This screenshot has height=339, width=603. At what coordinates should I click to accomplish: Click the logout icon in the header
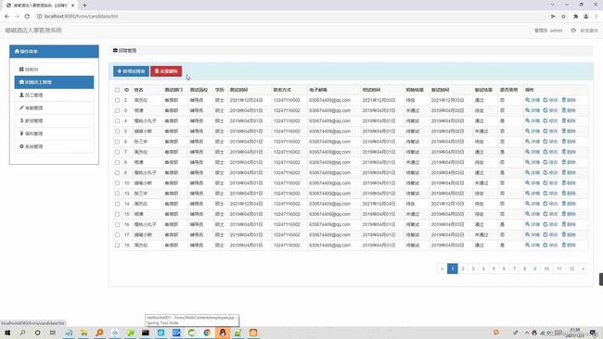coord(573,30)
